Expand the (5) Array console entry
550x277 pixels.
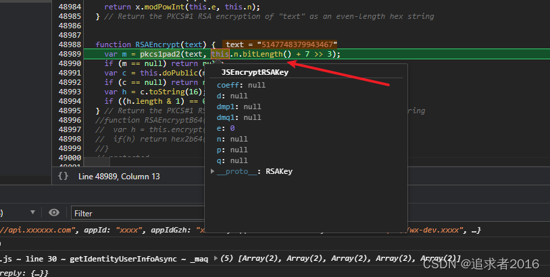point(216,258)
